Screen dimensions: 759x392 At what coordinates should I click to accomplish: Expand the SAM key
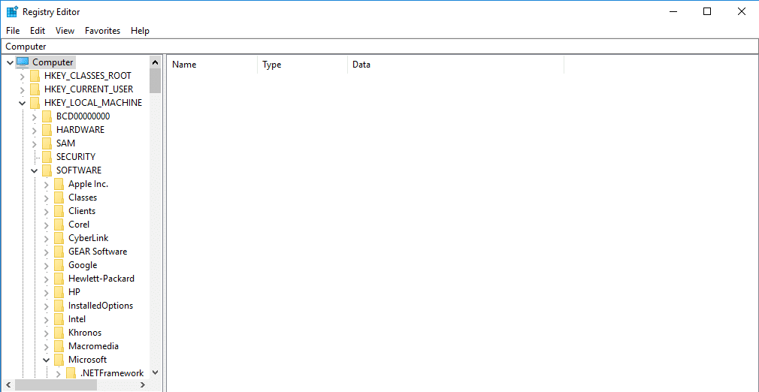pyautogui.click(x=35, y=143)
